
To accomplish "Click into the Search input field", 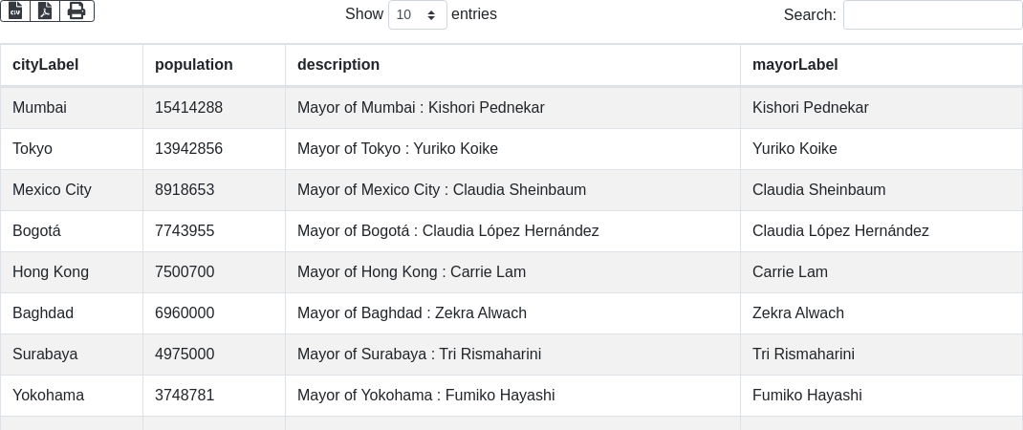I will point(932,14).
